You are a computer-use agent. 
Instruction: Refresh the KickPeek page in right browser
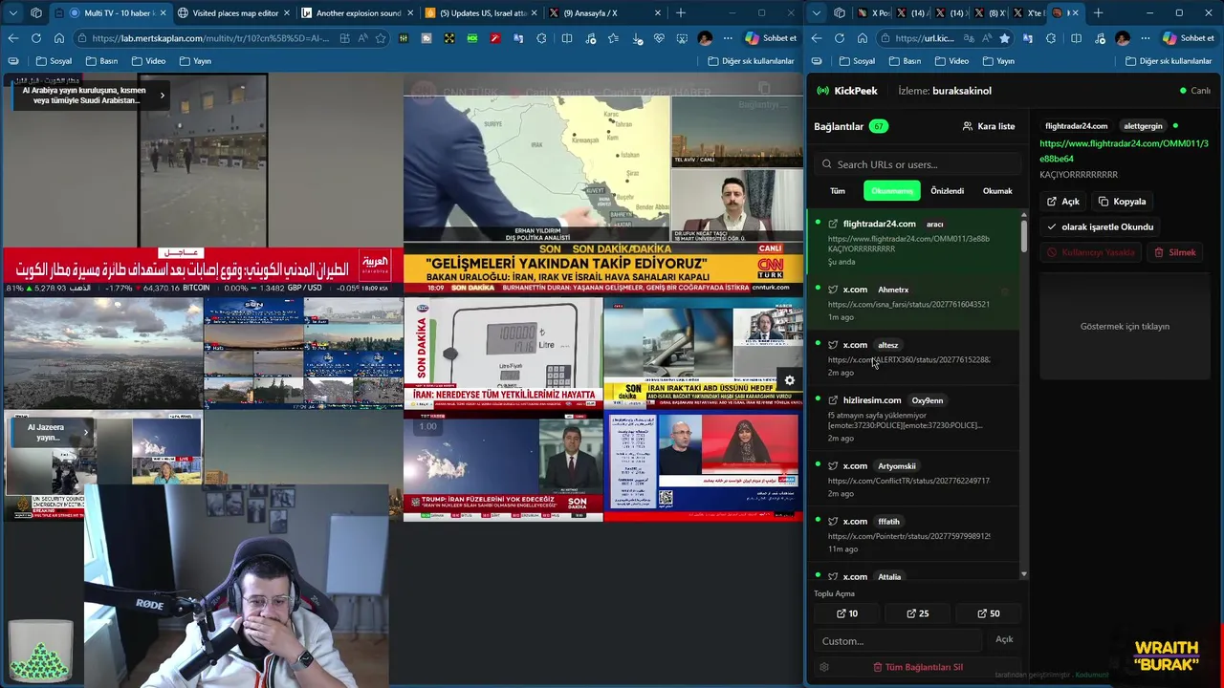point(839,38)
